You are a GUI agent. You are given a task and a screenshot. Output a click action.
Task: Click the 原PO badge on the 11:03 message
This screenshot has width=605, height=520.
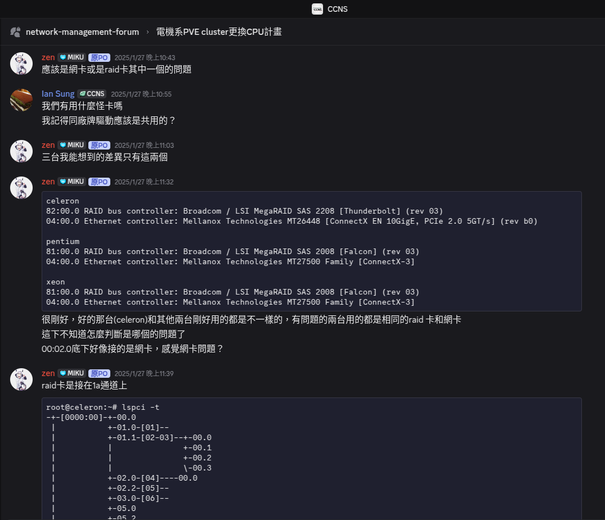pyautogui.click(x=99, y=145)
